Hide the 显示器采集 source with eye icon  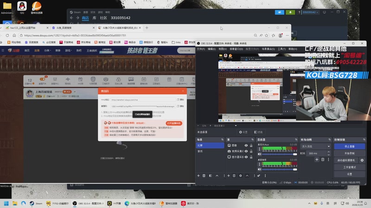[x=246, y=157]
